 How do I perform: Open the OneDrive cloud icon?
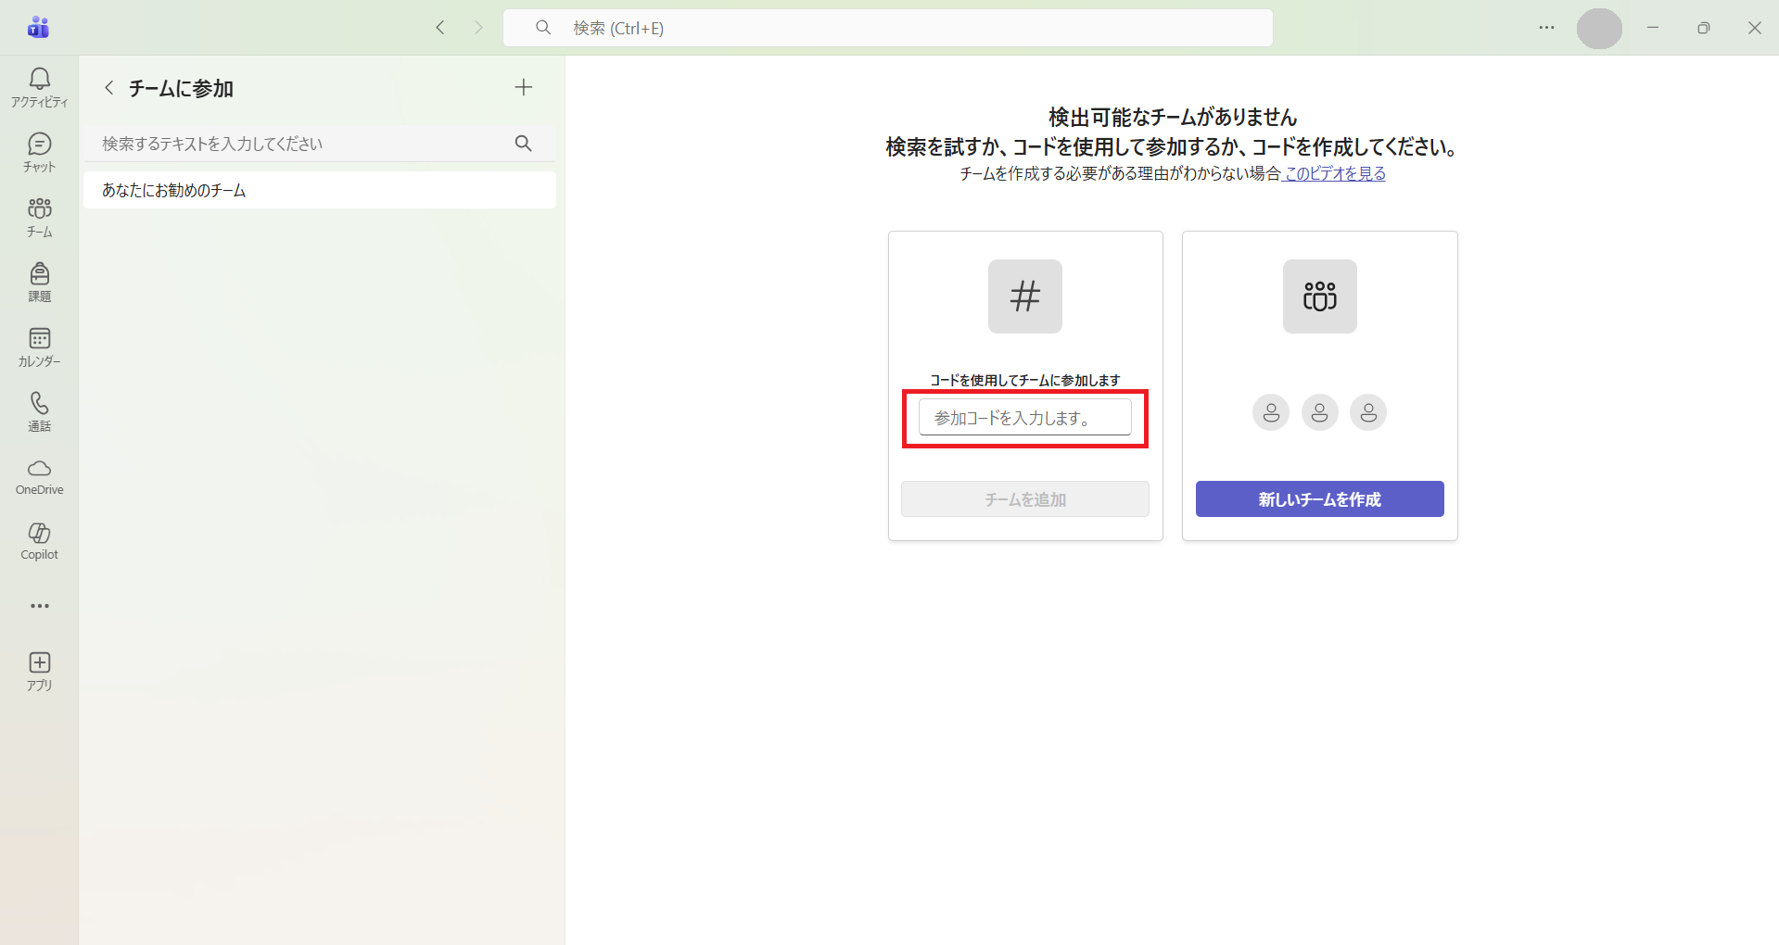39,476
